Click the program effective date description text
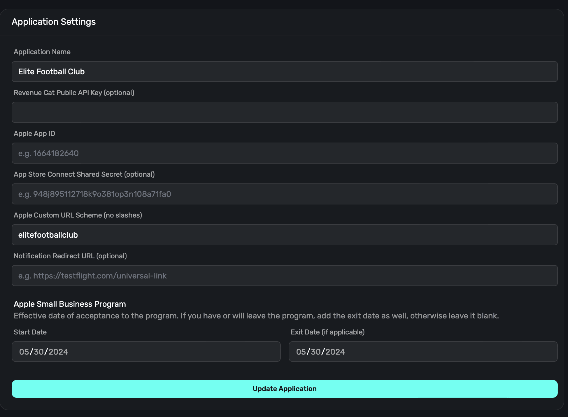This screenshot has height=417, width=568. (256, 316)
